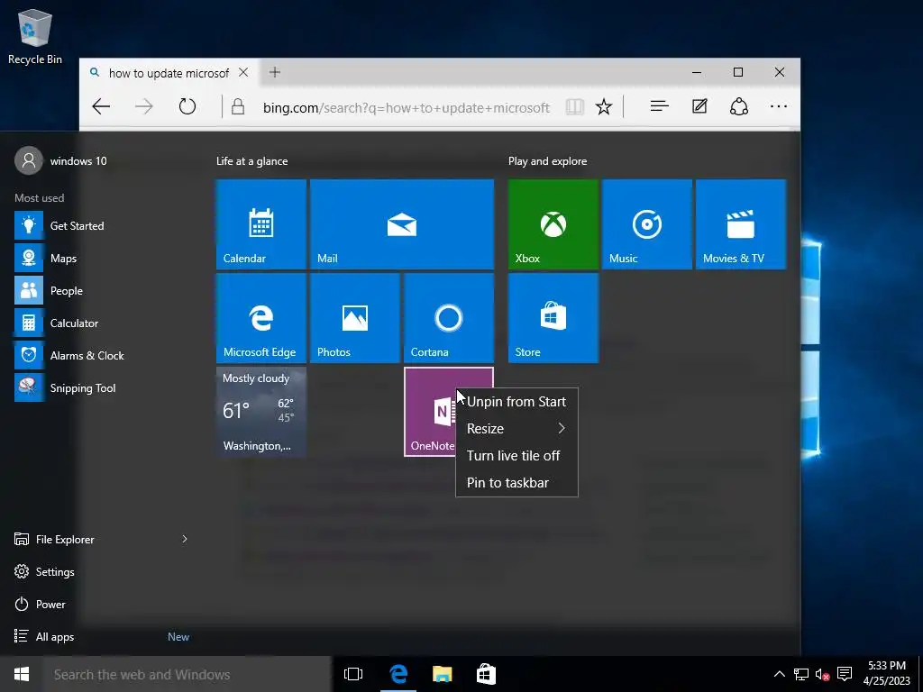The width and height of the screenshot is (923, 692).
Task: Close the 'how to update microsof' tab
Action: [x=243, y=72]
